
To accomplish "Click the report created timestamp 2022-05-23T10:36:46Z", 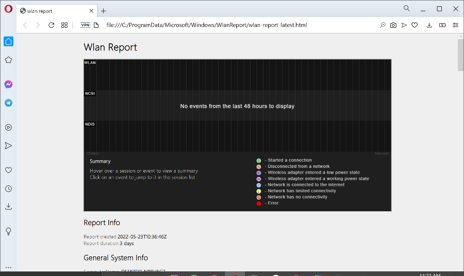I will click(142, 237).
